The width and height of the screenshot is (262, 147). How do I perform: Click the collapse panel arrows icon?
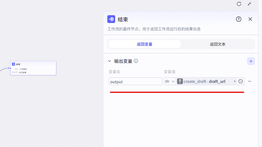click(249, 4)
